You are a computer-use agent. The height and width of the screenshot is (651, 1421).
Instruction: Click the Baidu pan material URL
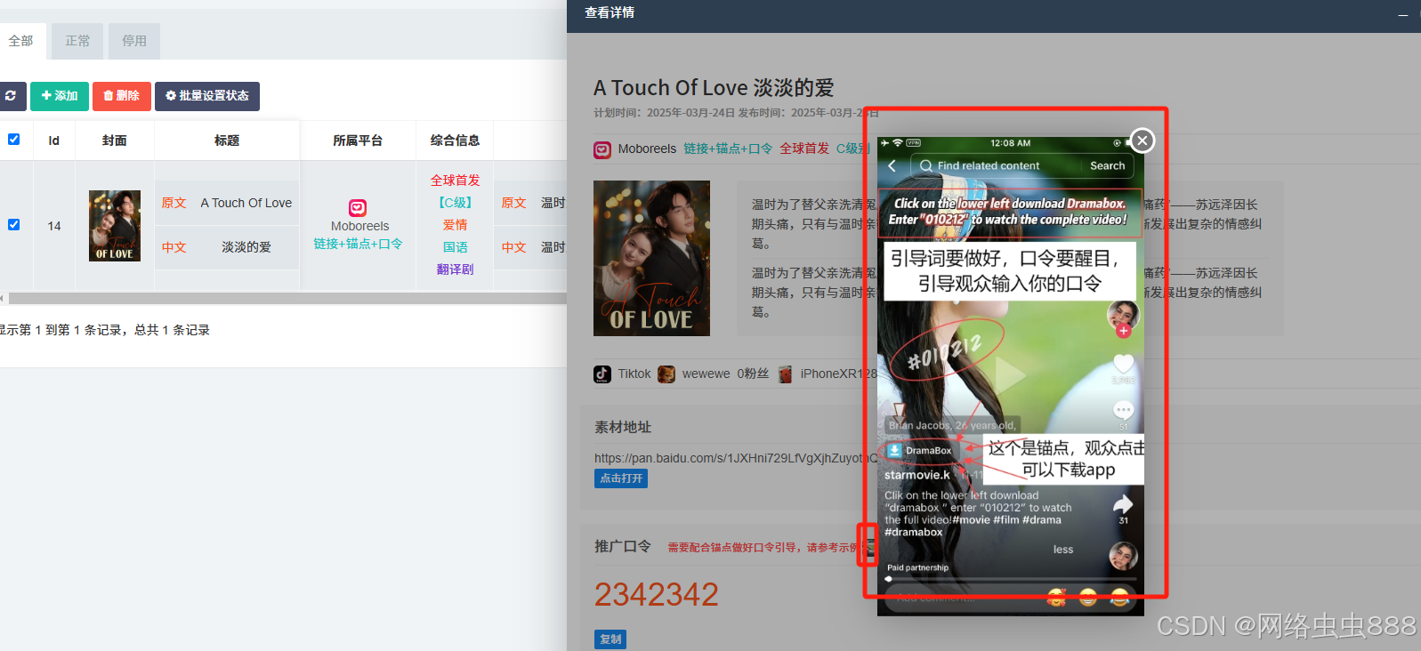[736, 458]
